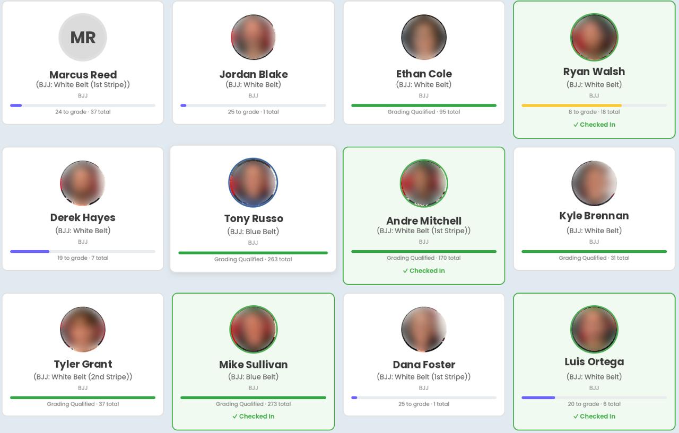Click Andre Mitchell's avatar photo
Image resolution: width=679 pixels, height=433 pixels.
424,183
